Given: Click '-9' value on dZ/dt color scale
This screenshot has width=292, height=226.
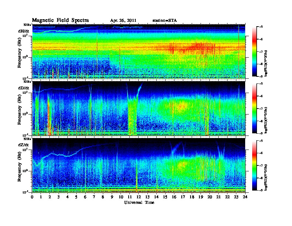Looking at the screenshot, I should [x=261, y=191].
